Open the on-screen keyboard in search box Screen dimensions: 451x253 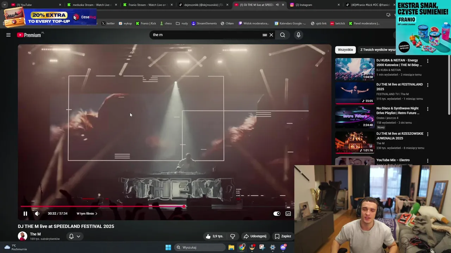(265, 35)
